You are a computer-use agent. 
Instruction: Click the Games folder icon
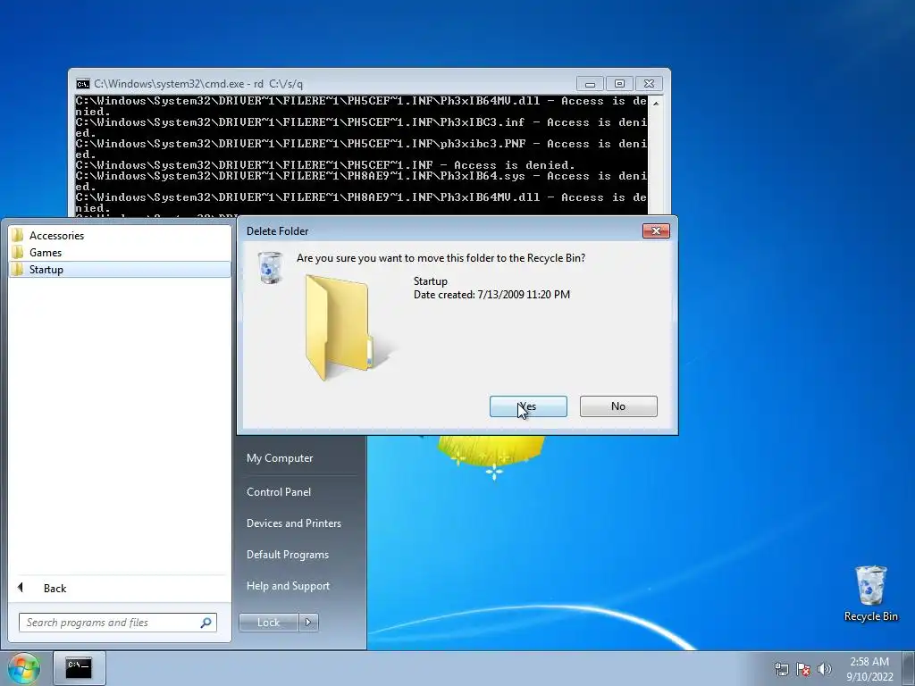click(x=18, y=252)
